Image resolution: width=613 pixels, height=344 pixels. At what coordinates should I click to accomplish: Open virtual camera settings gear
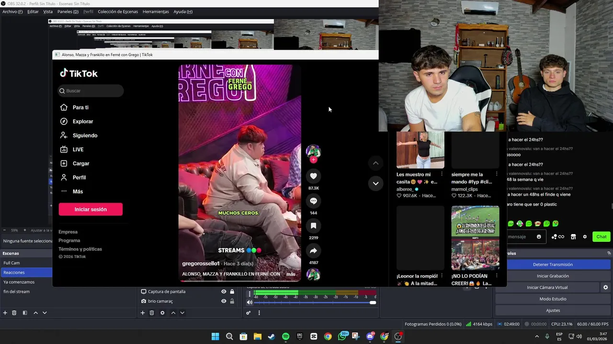coord(605,288)
